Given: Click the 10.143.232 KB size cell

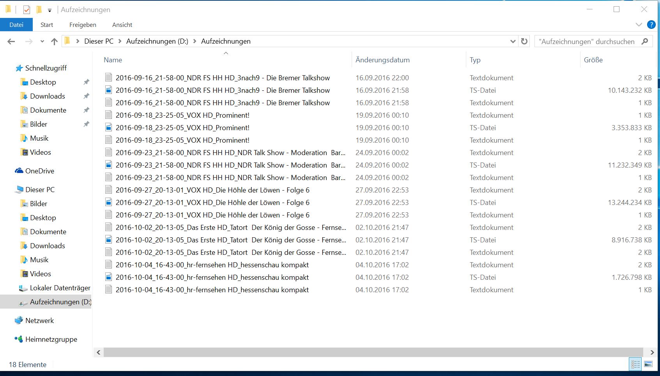Looking at the screenshot, I should tap(630, 90).
